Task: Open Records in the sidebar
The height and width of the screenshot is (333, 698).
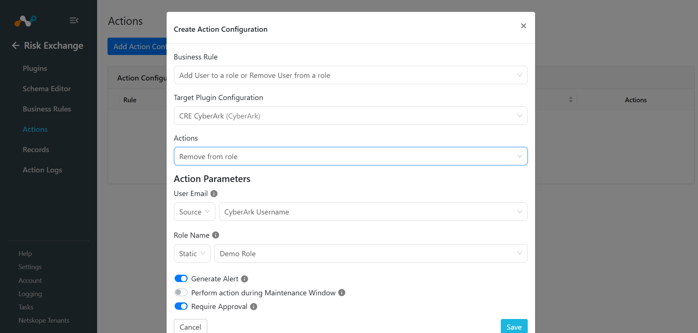Action: (36, 150)
